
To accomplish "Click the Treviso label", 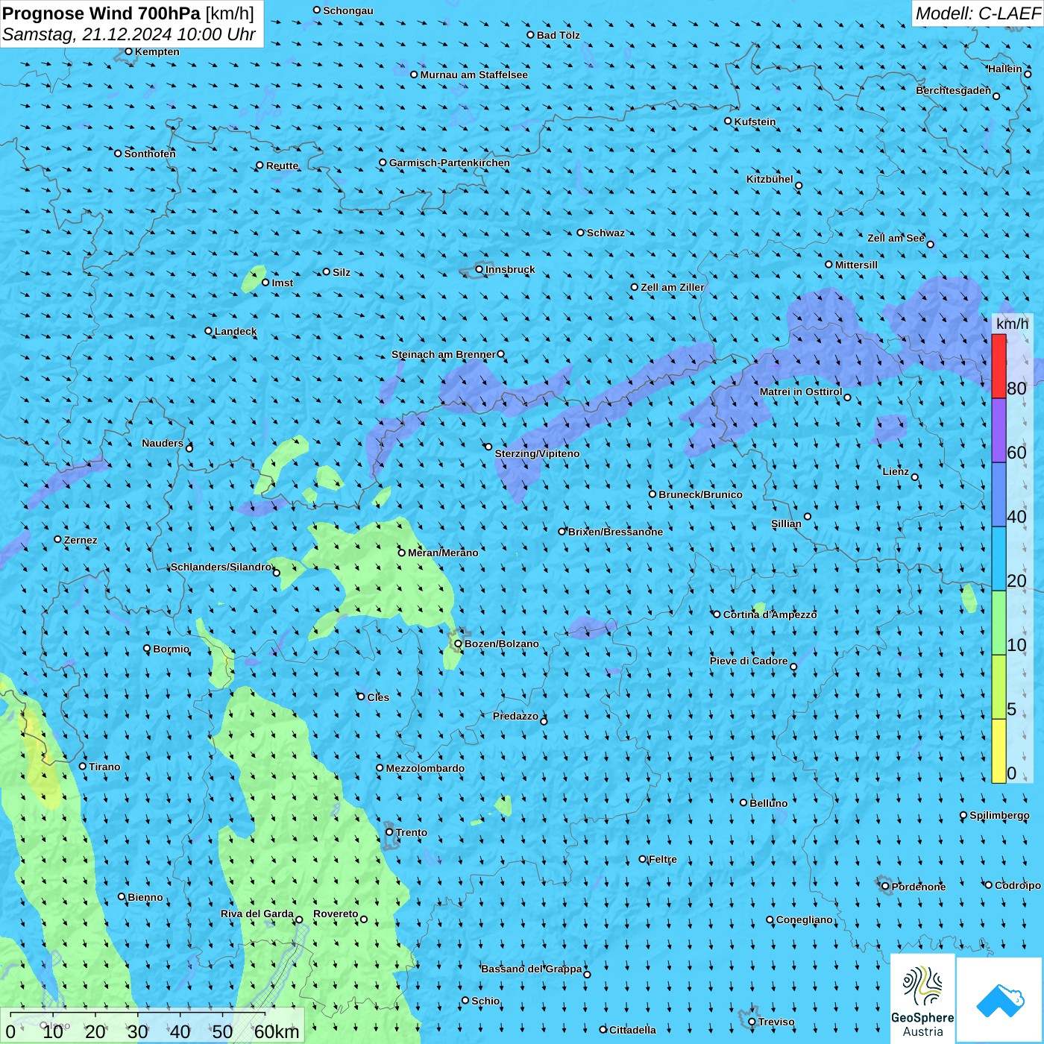I will coord(776,1022).
